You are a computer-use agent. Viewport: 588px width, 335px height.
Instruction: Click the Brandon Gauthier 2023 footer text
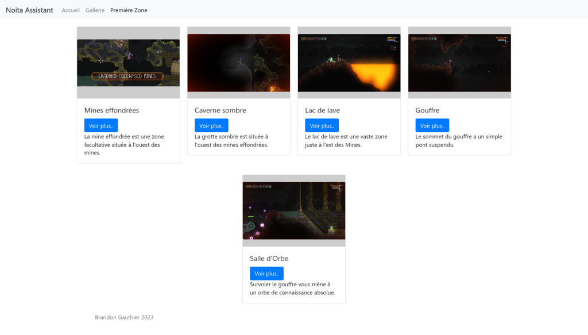point(124,317)
